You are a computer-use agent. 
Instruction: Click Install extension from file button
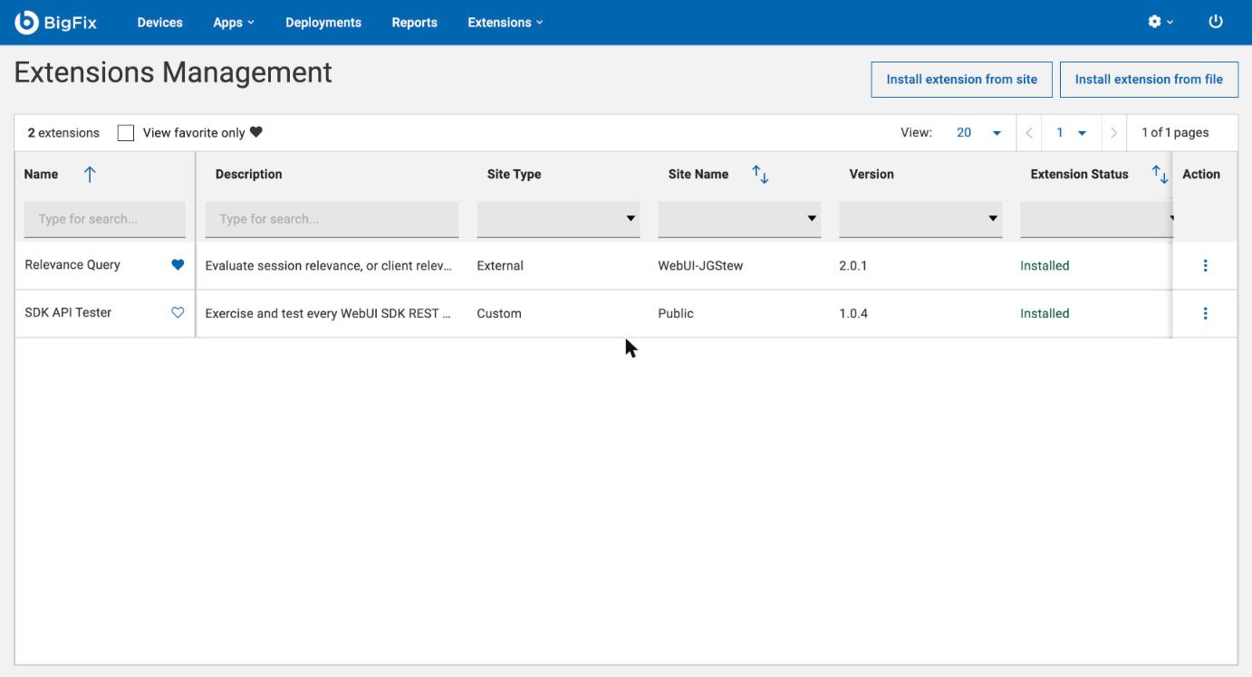pos(1149,80)
